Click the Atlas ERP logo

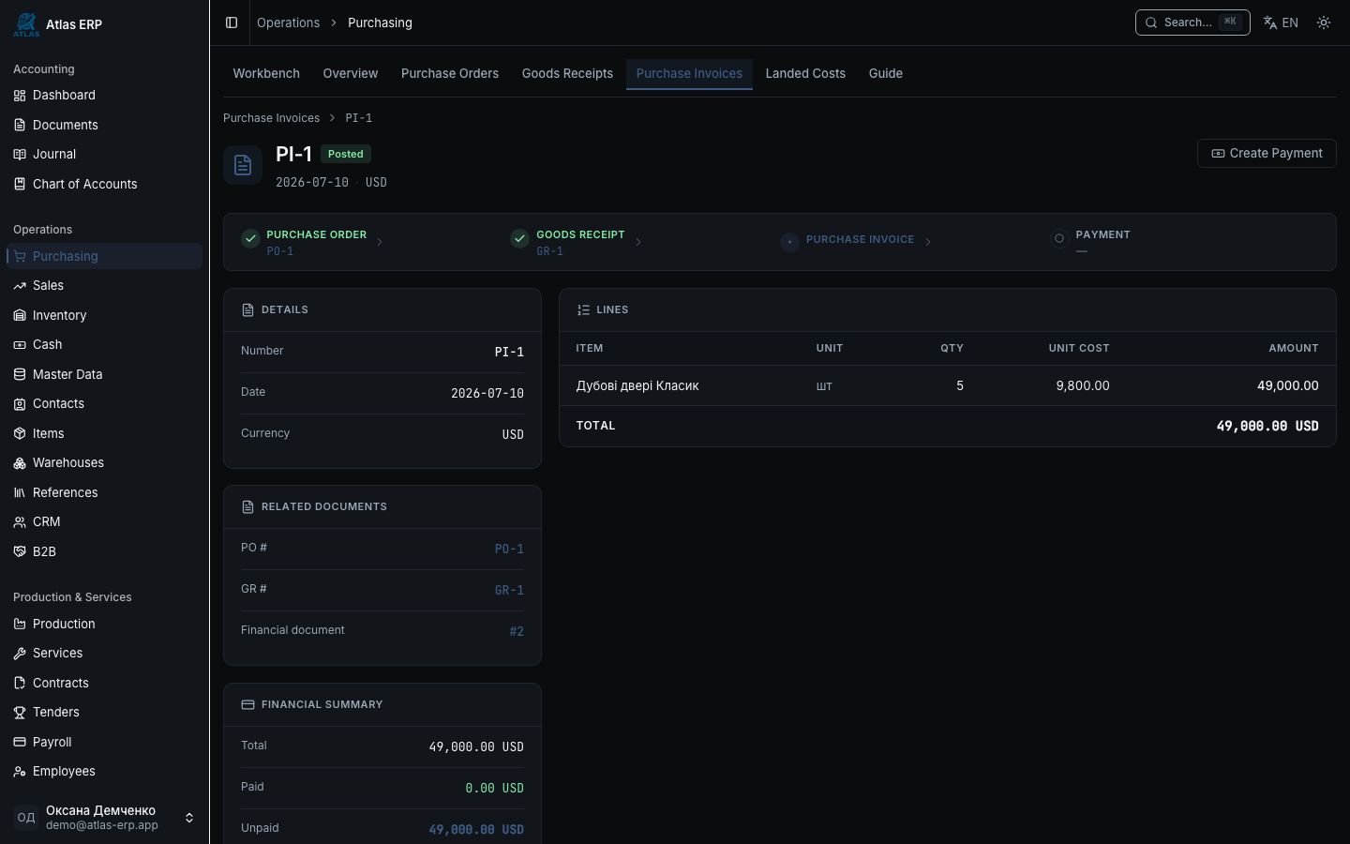pyautogui.click(x=26, y=24)
